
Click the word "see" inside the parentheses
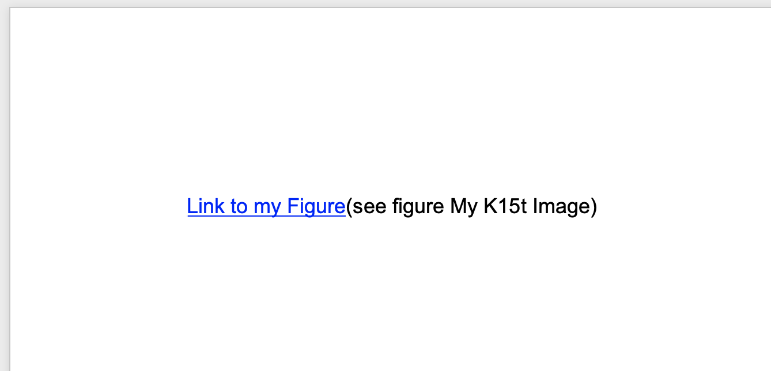click(x=370, y=207)
